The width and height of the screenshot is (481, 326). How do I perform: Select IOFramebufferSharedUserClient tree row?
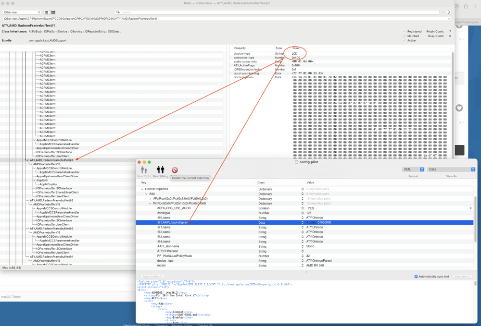[x=57, y=192]
